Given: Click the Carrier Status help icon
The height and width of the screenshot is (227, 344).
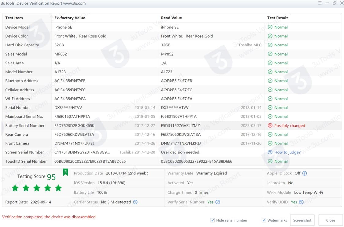Looking at the screenshot, I should coord(135,202).
